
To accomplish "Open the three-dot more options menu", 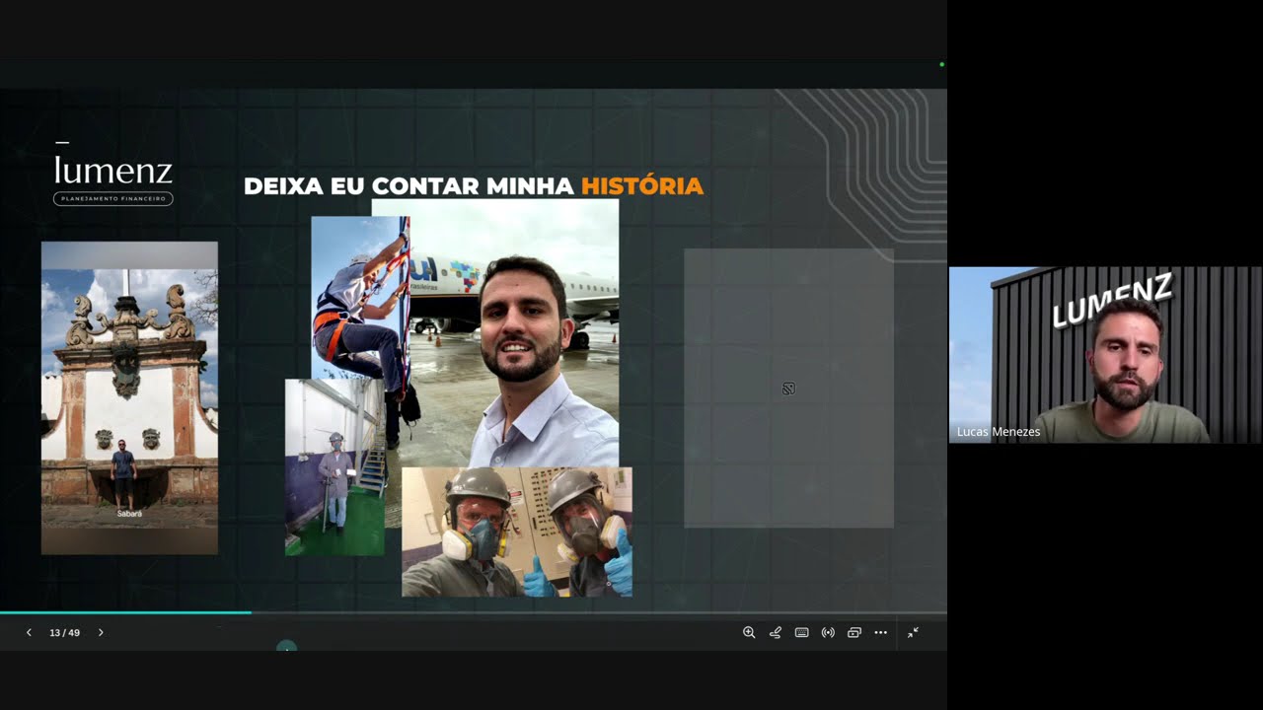I will (x=881, y=633).
